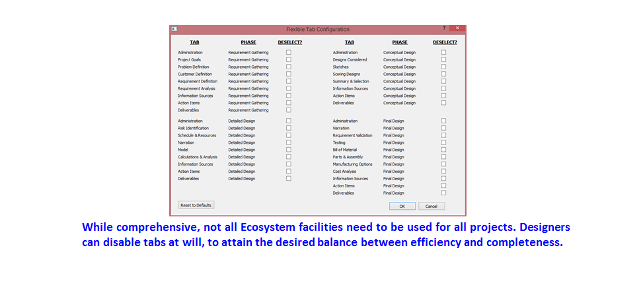Disable Manufacturing Options tab checkbox
The image size is (641, 287).
(x=444, y=164)
